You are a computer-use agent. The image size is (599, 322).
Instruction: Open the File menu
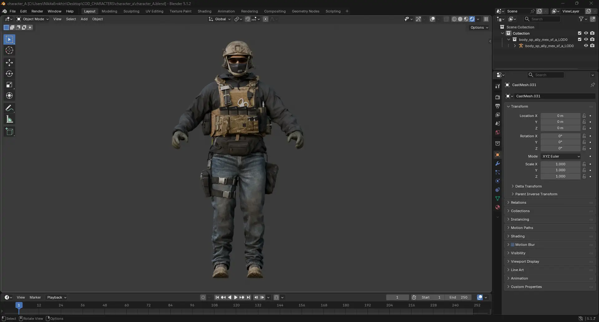tap(12, 11)
